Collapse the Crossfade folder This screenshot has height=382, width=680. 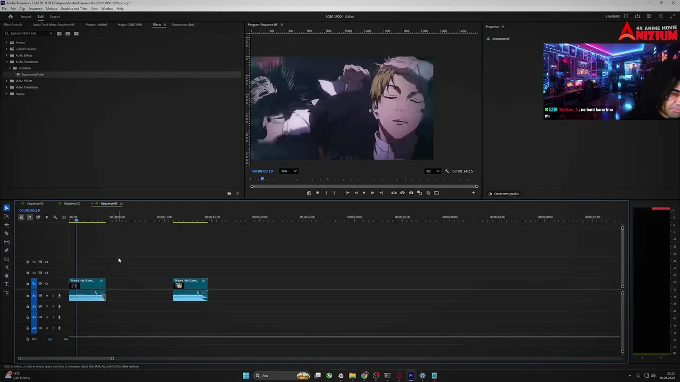tap(9, 68)
